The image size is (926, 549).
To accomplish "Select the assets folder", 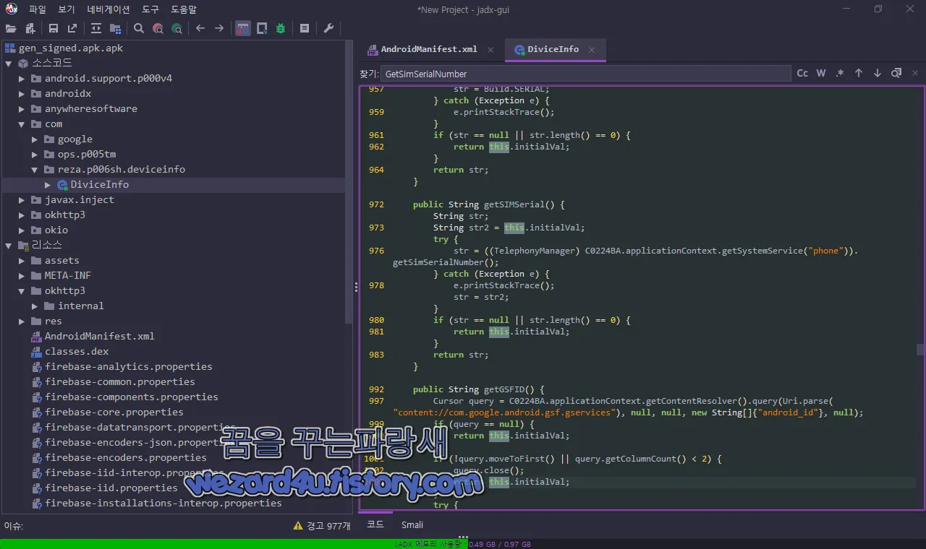I will pos(62,261).
